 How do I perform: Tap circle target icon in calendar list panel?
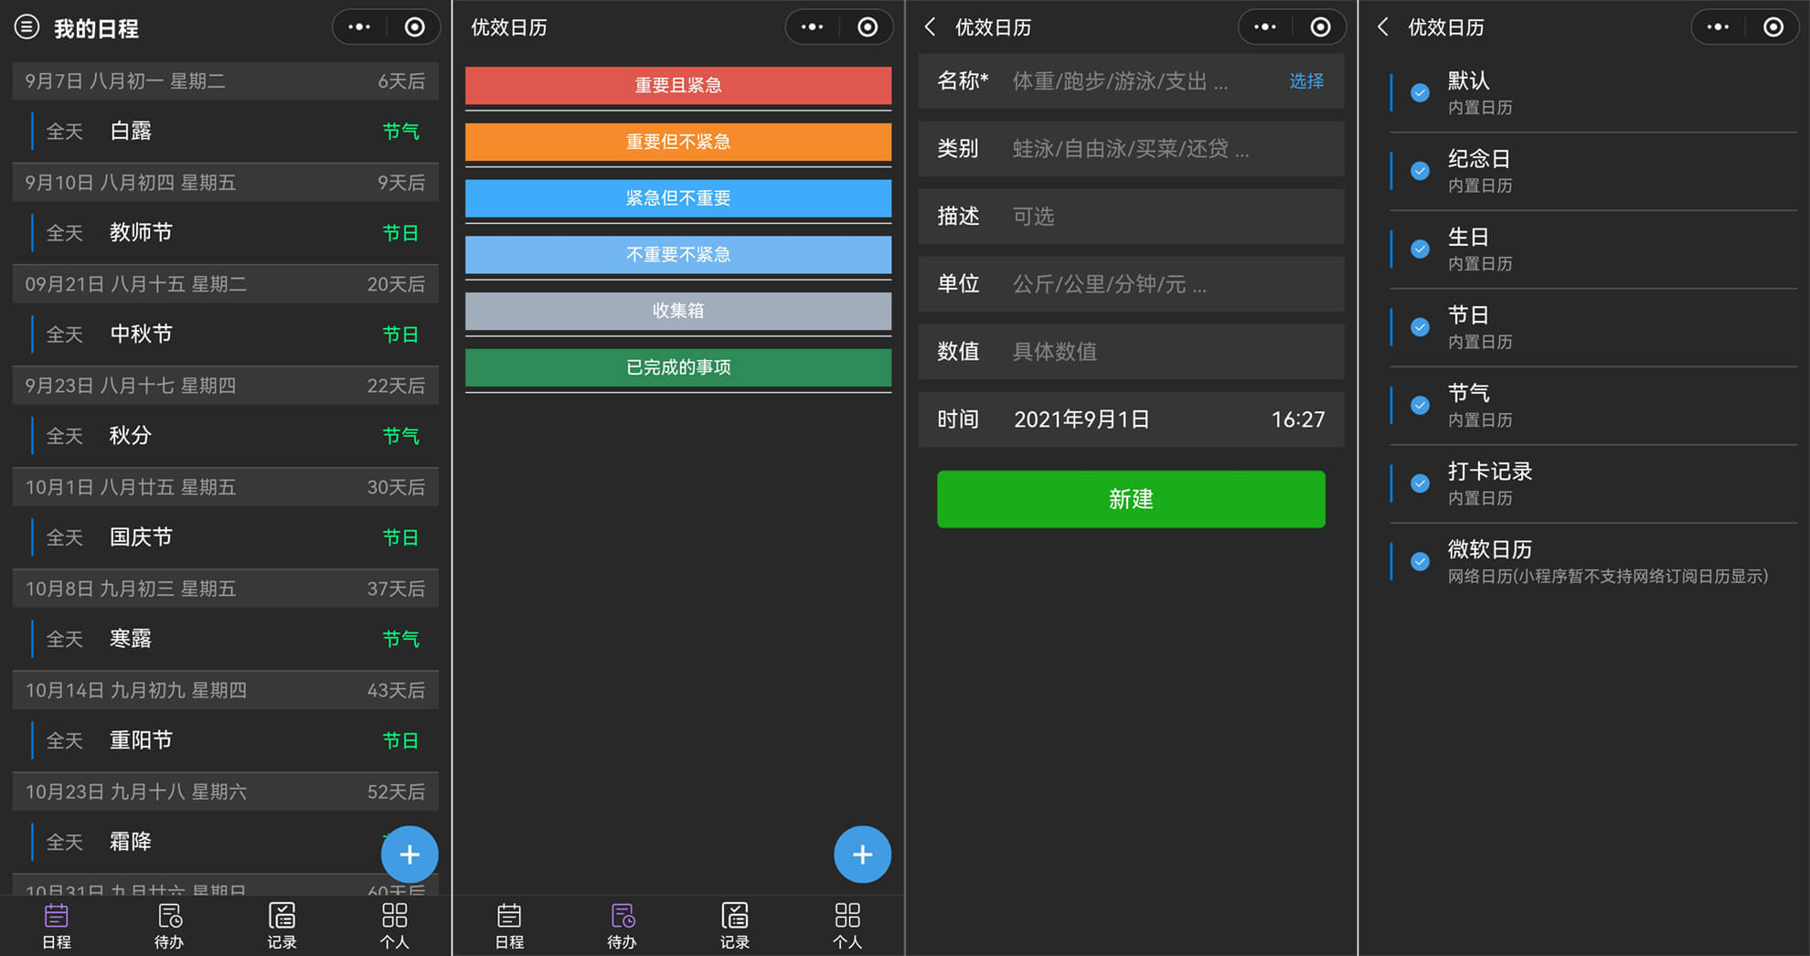(1773, 27)
